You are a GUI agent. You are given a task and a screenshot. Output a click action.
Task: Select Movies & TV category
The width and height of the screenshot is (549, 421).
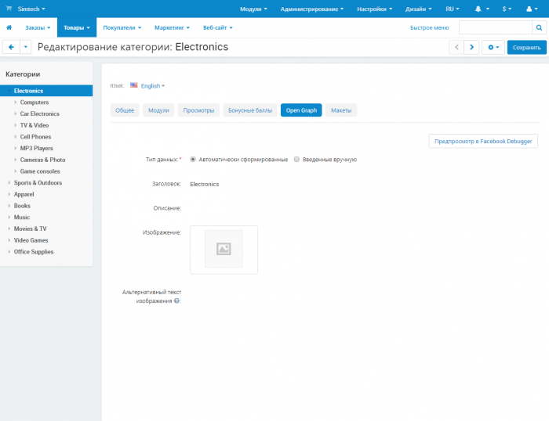pyautogui.click(x=30, y=228)
